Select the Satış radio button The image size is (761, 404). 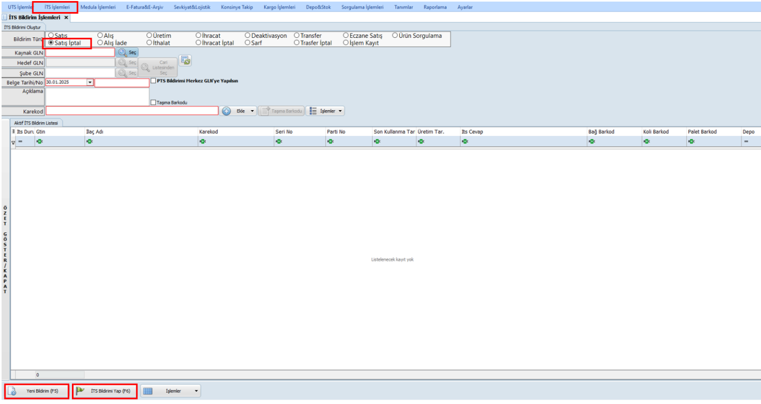[x=51, y=36]
